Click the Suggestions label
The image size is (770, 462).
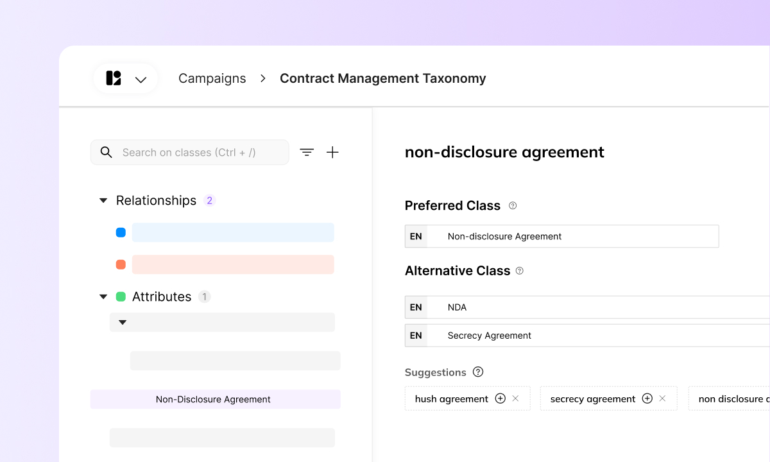pyautogui.click(x=436, y=372)
